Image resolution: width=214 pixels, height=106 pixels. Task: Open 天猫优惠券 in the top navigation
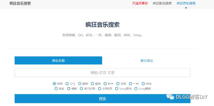[x=140, y=3]
